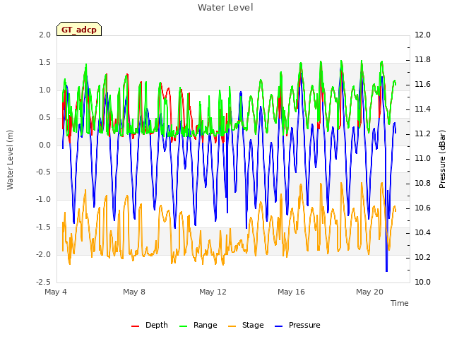452x339 pixels.
Task: Click the Time axis label
Action: pos(400,303)
